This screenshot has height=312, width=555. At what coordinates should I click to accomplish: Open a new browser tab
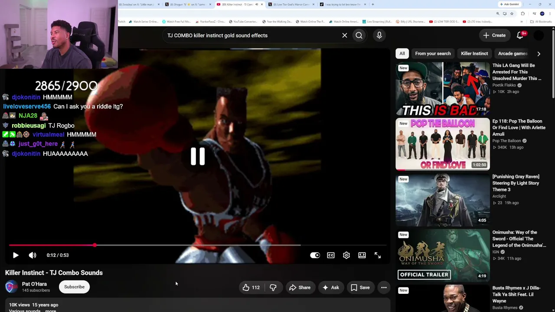click(x=372, y=4)
